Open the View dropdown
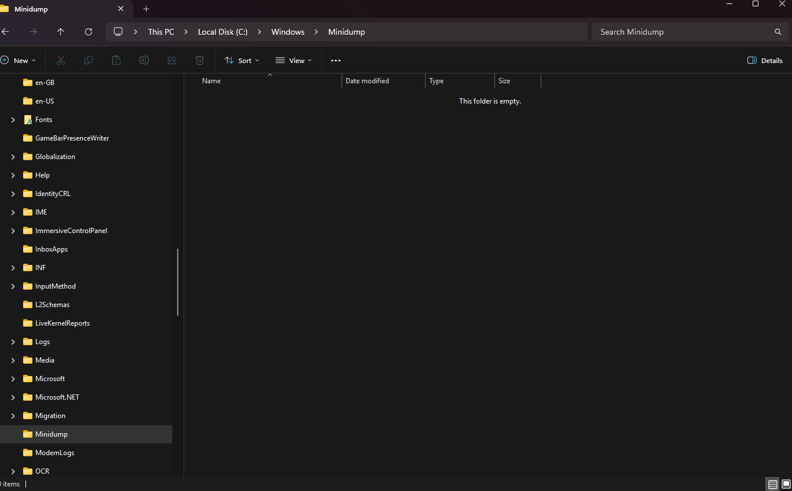 pos(294,60)
